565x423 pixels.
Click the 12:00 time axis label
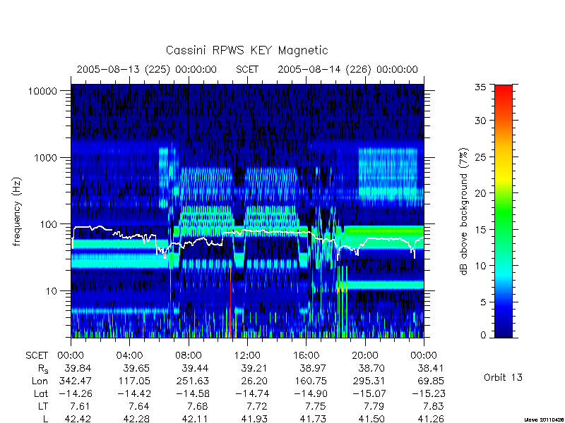point(247,356)
